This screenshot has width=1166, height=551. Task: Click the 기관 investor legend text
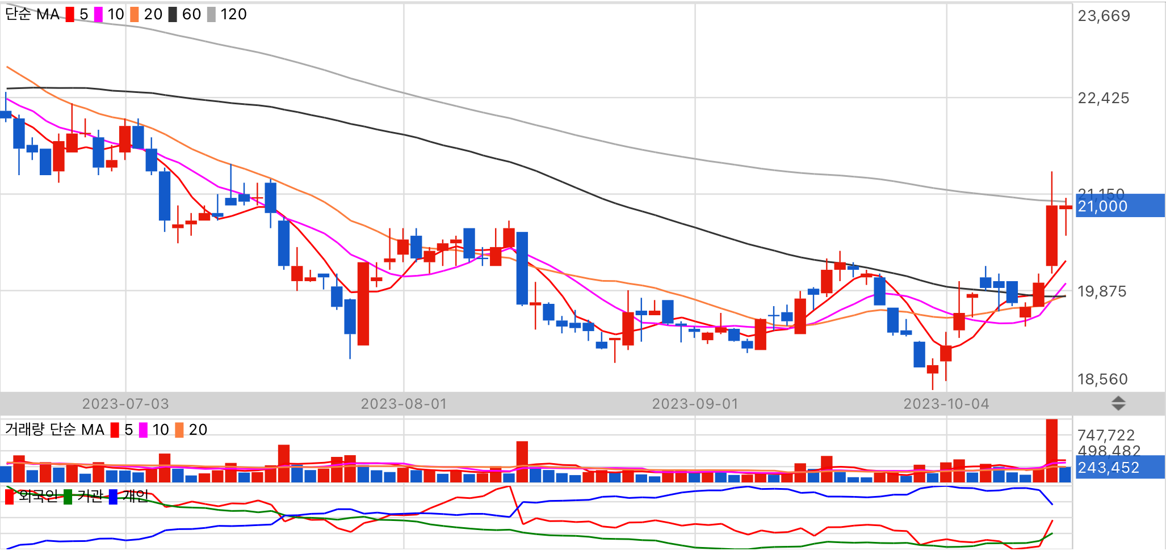click(x=90, y=497)
